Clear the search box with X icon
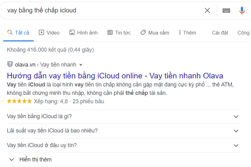This screenshot has height=167, width=251. pyautogui.click(x=207, y=11)
